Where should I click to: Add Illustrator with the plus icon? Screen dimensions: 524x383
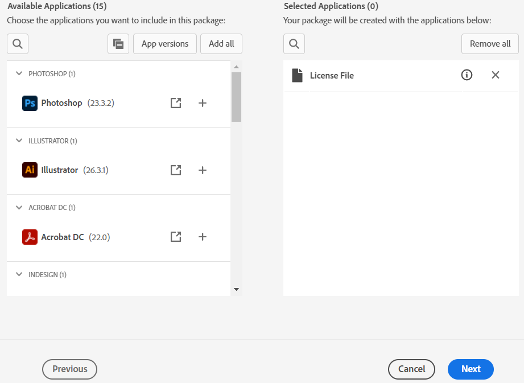[x=203, y=170]
